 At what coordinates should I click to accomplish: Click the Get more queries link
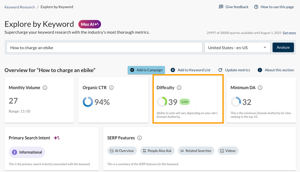click(289, 33)
